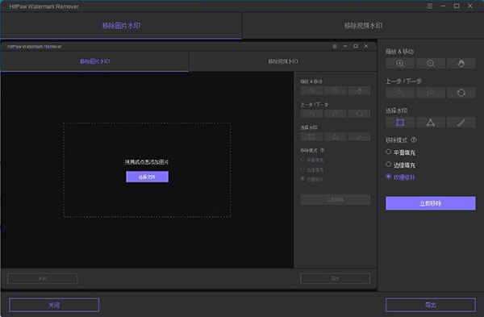Switch to the 移除视频水印 main tab
Viewport: 484px width, 317px height.
363,26
